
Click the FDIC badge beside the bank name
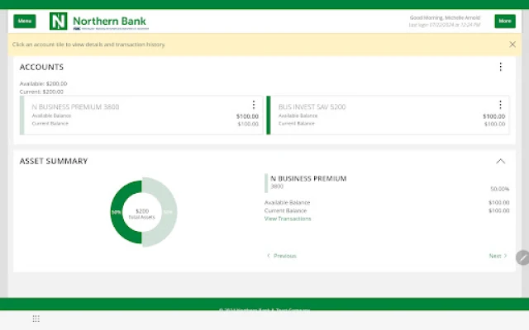(x=77, y=27)
